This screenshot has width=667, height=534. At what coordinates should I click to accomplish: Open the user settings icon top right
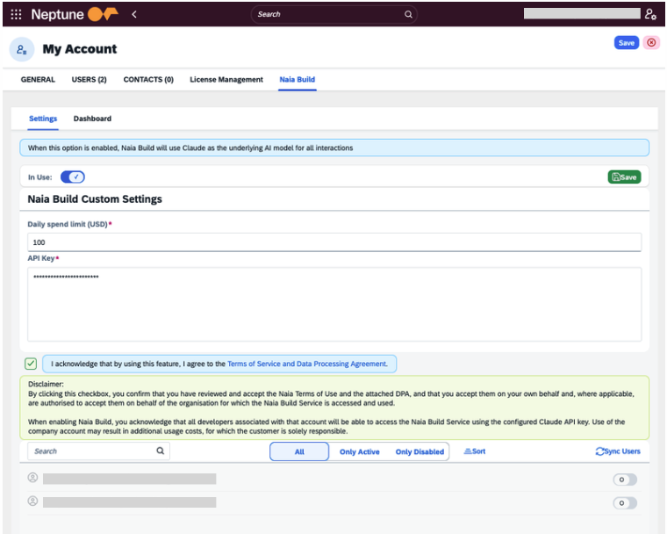click(650, 14)
